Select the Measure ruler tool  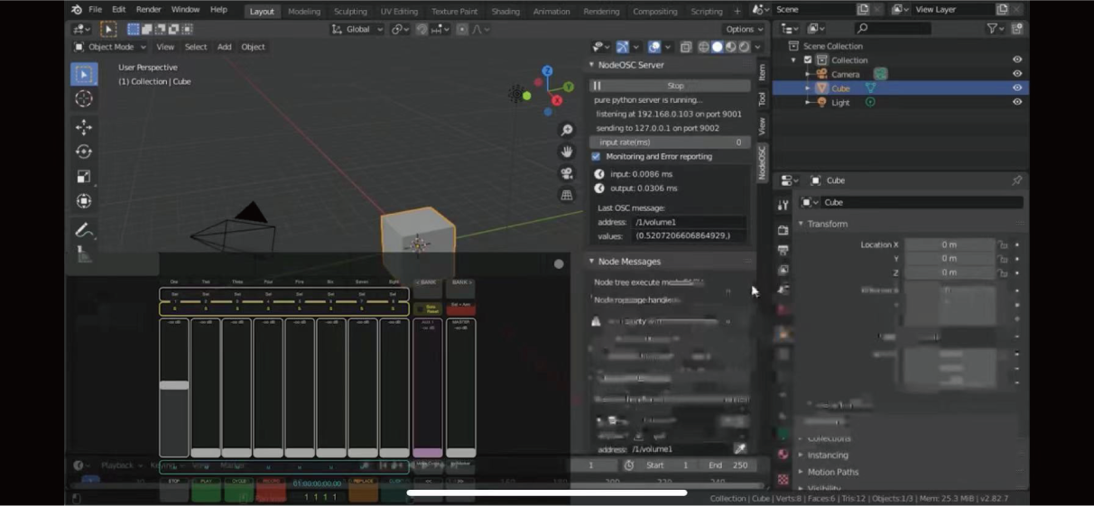[x=84, y=255]
